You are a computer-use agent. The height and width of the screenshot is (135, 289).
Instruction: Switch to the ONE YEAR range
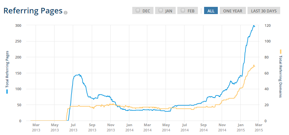click(233, 11)
